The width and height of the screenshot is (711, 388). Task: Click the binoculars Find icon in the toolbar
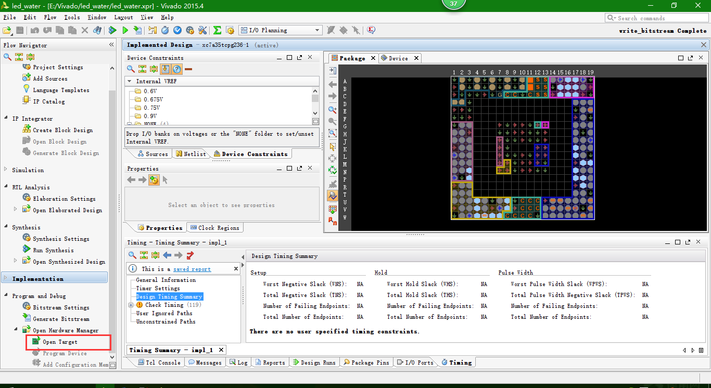pyautogui.click(x=97, y=30)
